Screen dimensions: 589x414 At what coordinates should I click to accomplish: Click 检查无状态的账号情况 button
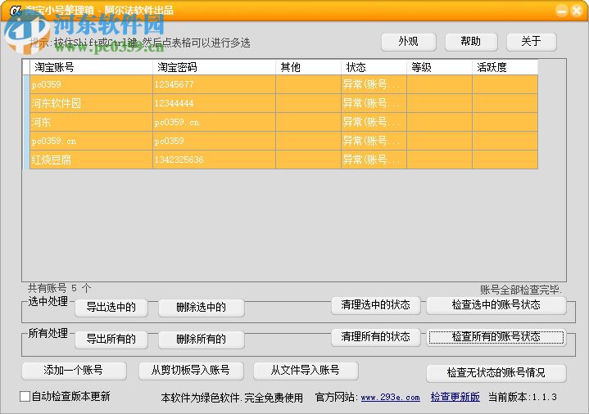(x=496, y=373)
